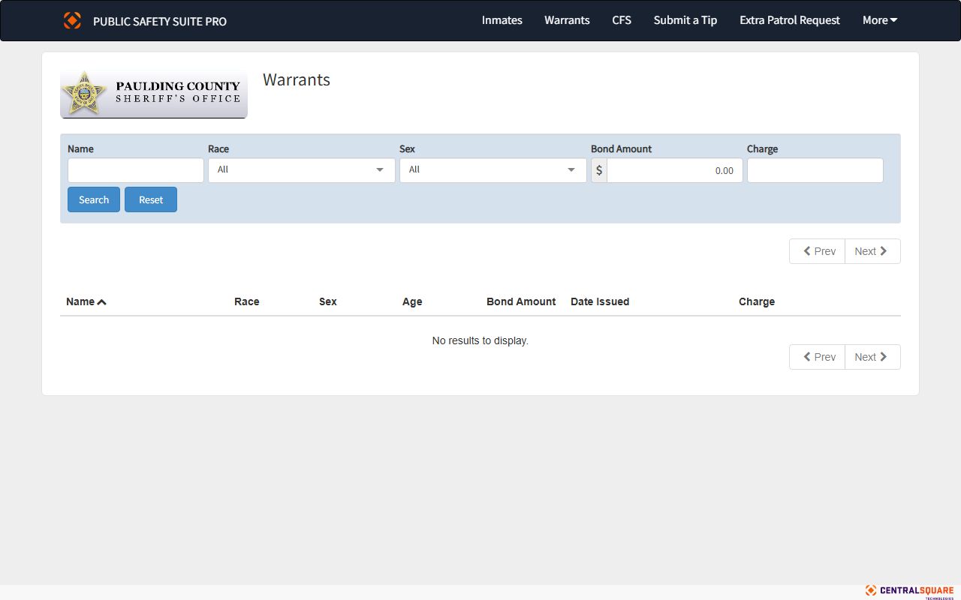Click the CentralSquare Technologies footer logo
Screen dimensions: 961x600
point(909,592)
